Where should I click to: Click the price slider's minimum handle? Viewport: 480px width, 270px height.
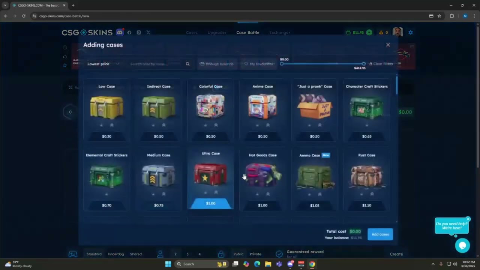[x=282, y=64]
